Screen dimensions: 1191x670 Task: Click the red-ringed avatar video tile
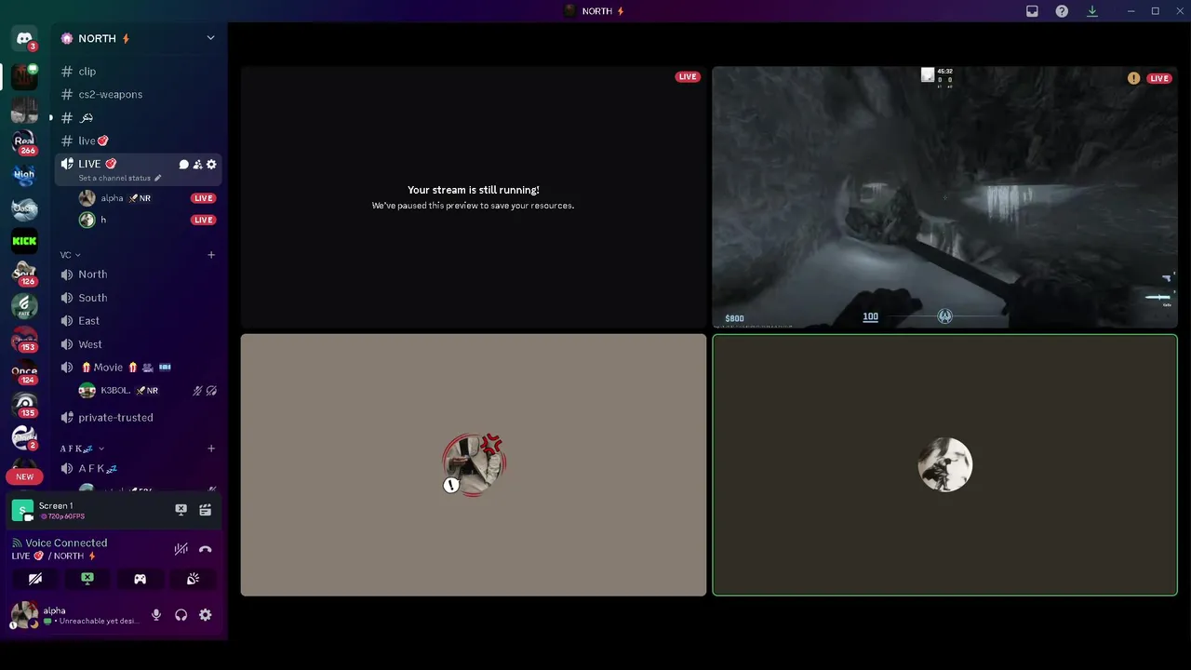coord(474,464)
